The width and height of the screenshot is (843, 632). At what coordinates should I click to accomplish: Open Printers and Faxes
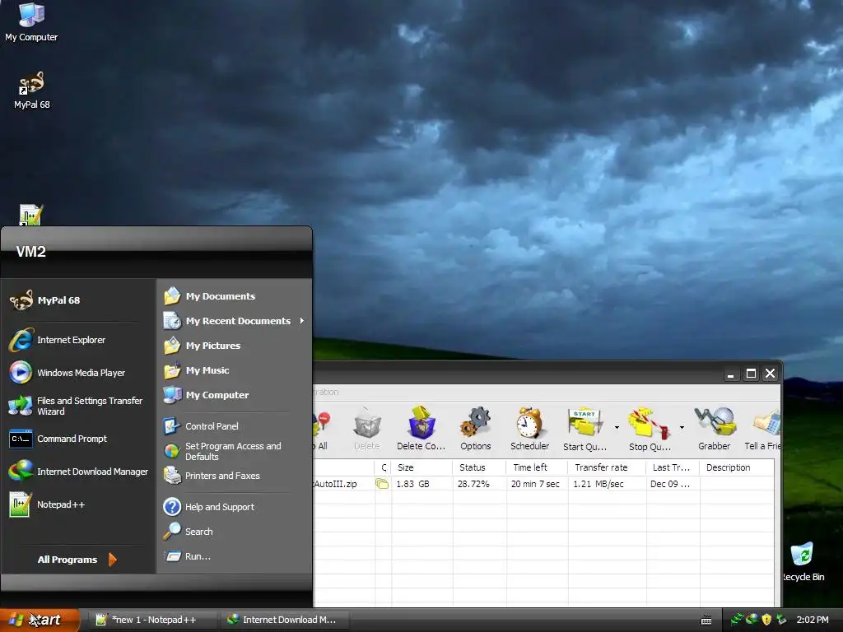pyautogui.click(x=235, y=476)
